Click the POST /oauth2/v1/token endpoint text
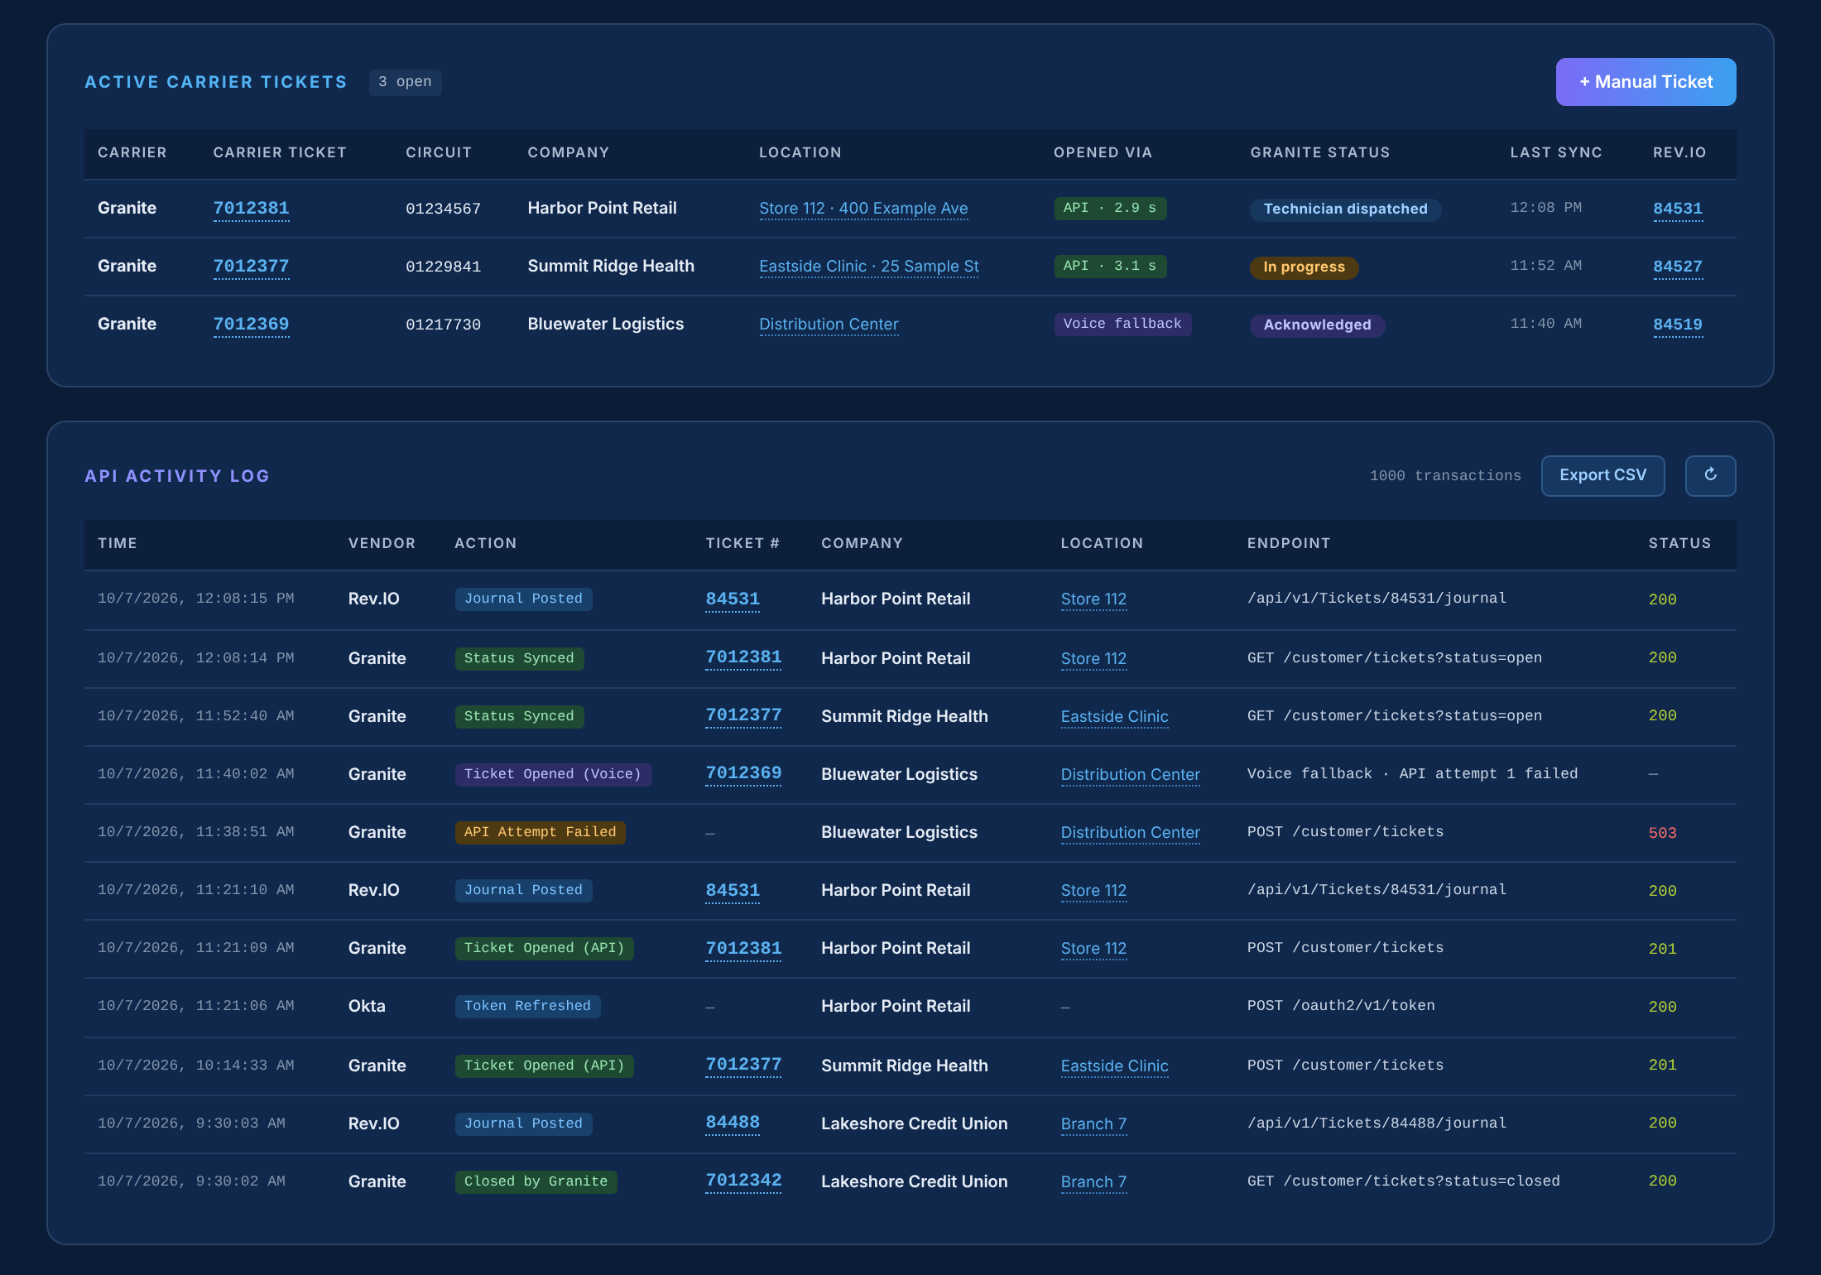Image resolution: width=1821 pixels, height=1275 pixels. [x=1341, y=1006]
